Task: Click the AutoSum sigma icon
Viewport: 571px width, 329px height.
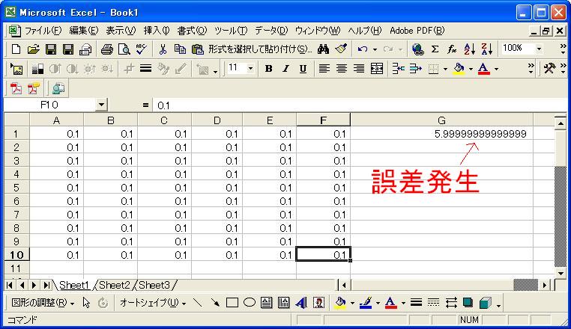Action: [x=435, y=49]
